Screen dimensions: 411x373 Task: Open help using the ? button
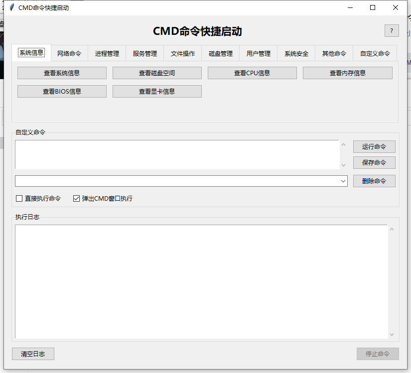392,30
